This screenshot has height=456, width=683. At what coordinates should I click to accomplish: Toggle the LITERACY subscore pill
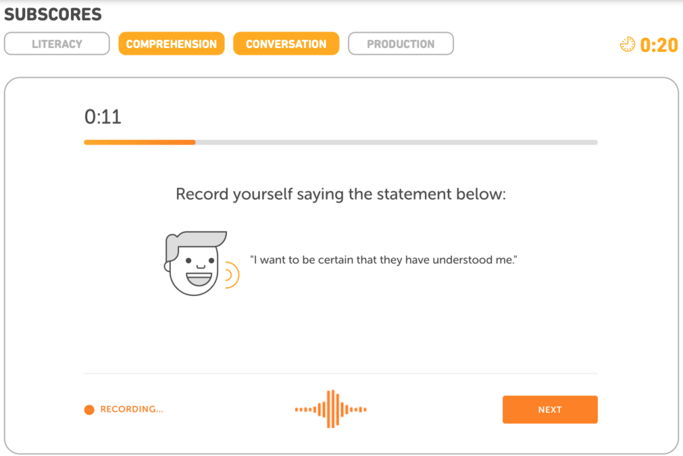[x=57, y=44]
